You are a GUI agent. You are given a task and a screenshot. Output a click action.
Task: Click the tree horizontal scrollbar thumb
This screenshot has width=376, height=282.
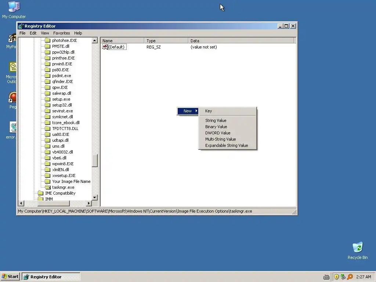pyautogui.click(x=54, y=203)
